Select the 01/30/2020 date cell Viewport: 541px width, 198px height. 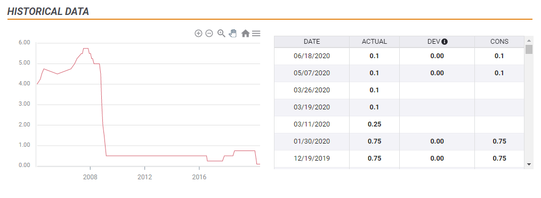coord(312,141)
